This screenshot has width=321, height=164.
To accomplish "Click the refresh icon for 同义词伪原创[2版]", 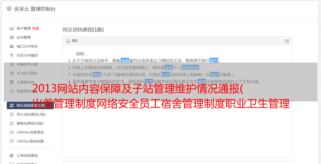I will tap(11, 114).
